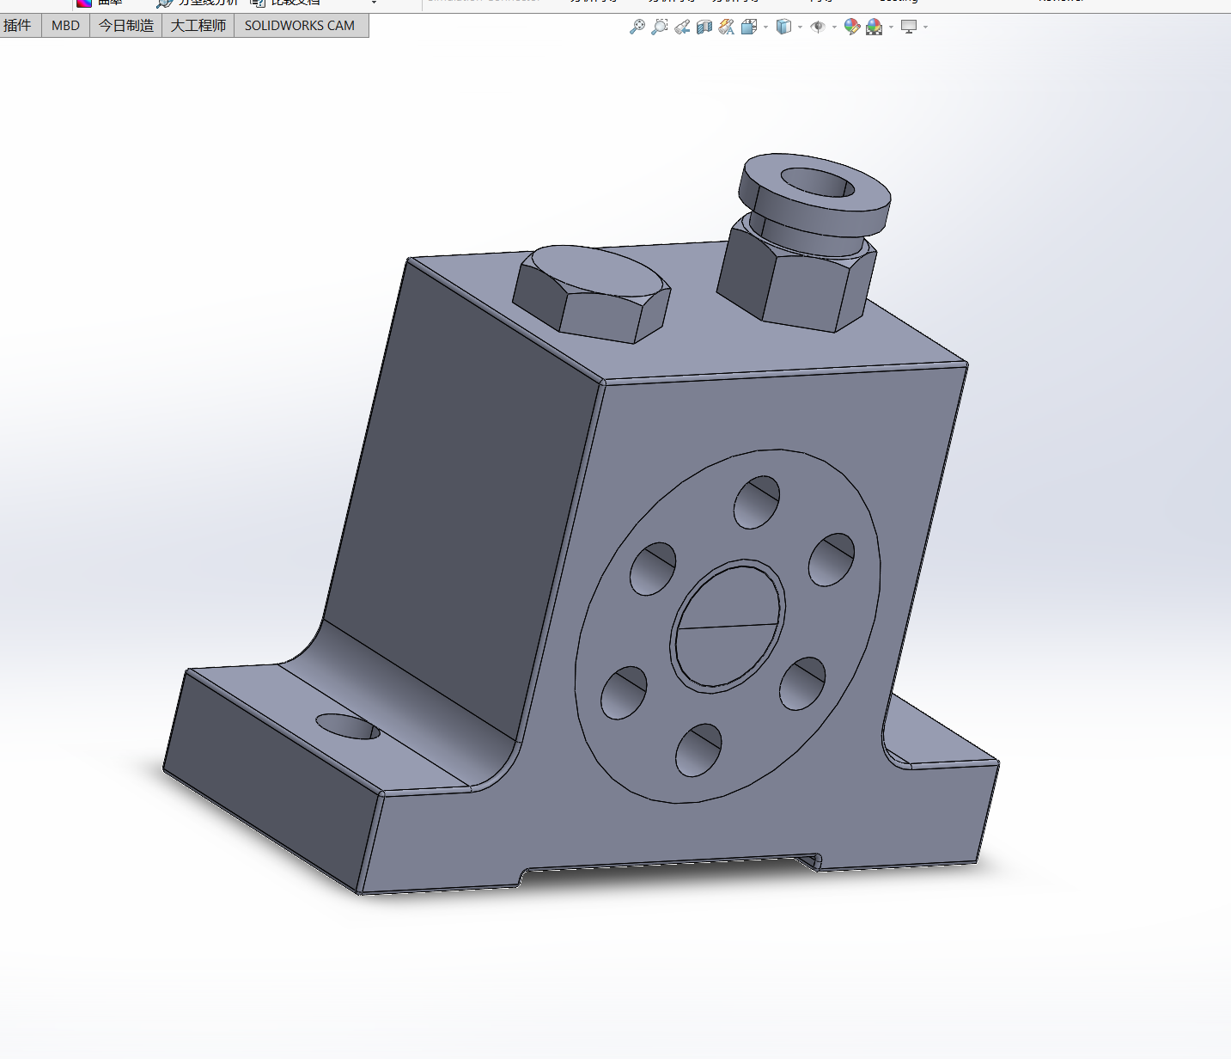Select the mounting hole in the base foot
Viewport: 1231px width, 1059px height.
click(348, 726)
